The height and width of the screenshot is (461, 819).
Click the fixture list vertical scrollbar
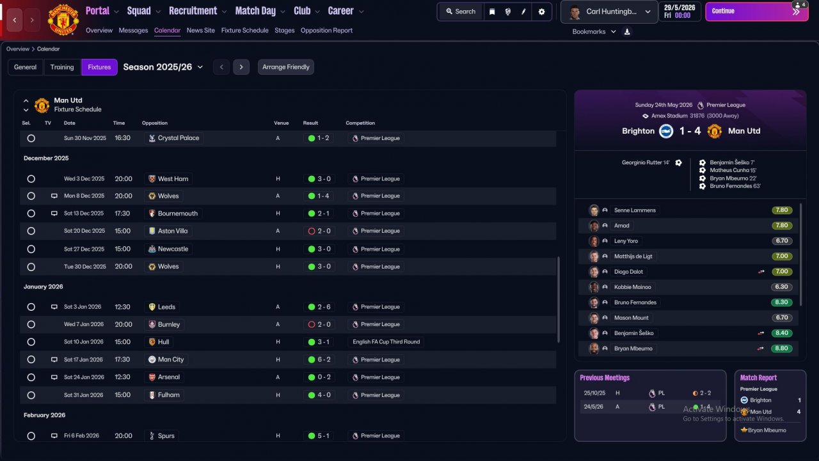pyautogui.click(x=559, y=300)
